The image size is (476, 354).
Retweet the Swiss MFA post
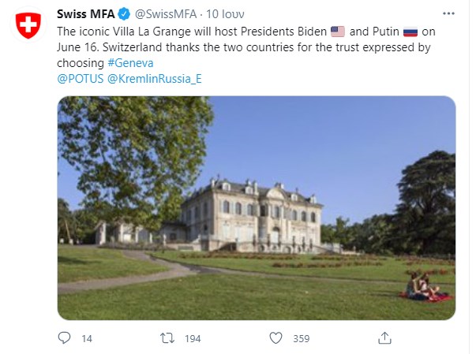(x=168, y=337)
